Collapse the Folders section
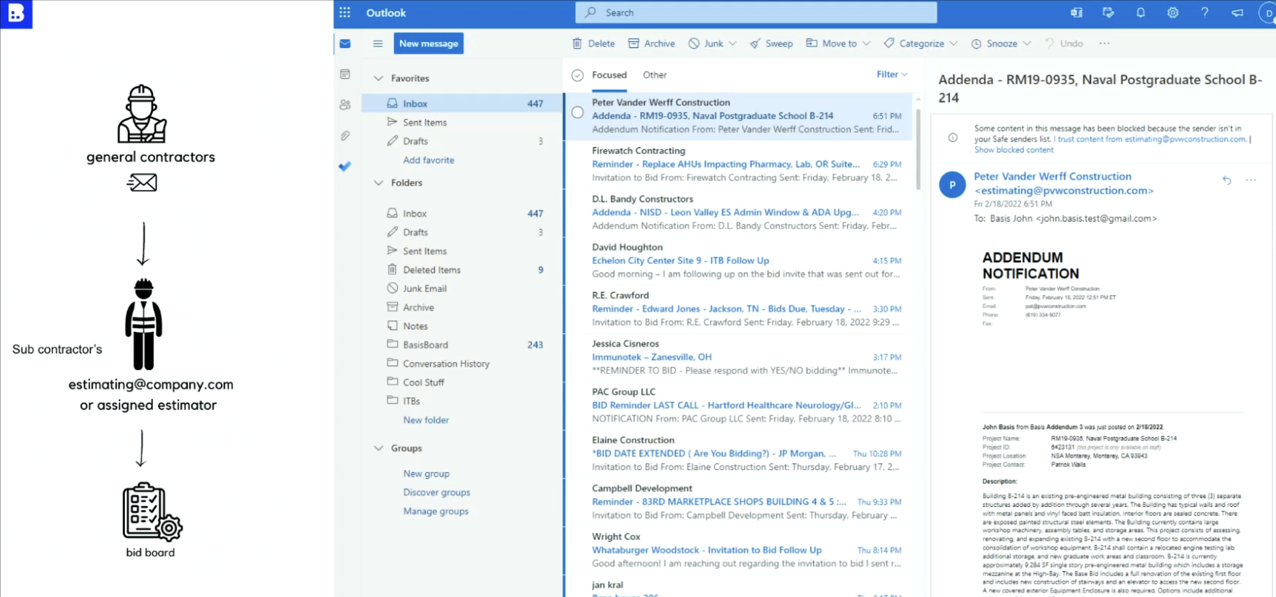 (x=379, y=182)
